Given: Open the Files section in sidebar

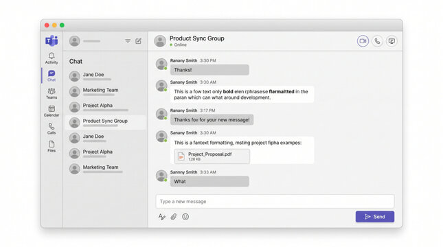Looking at the screenshot, I should coord(52,147).
